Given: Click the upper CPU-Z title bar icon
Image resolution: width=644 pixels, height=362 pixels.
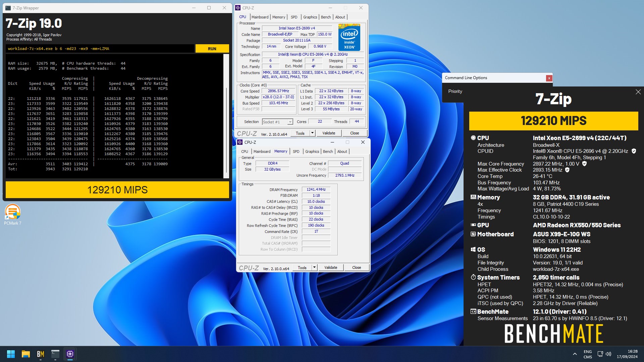Looking at the screenshot, I should point(238,8).
